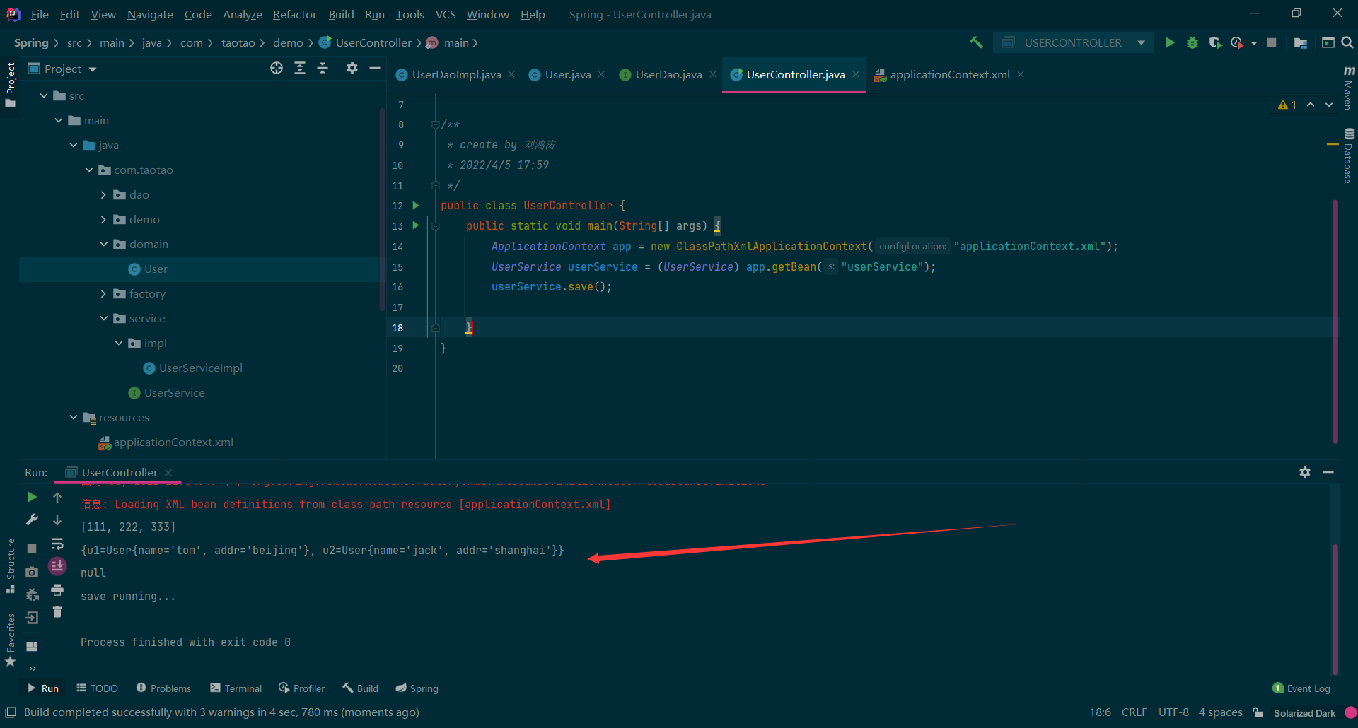The image size is (1358, 728).
Task: Click the Profile run icon in toolbar
Action: [1236, 42]
